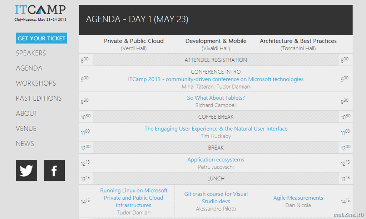Open the About page

(26, 113)
